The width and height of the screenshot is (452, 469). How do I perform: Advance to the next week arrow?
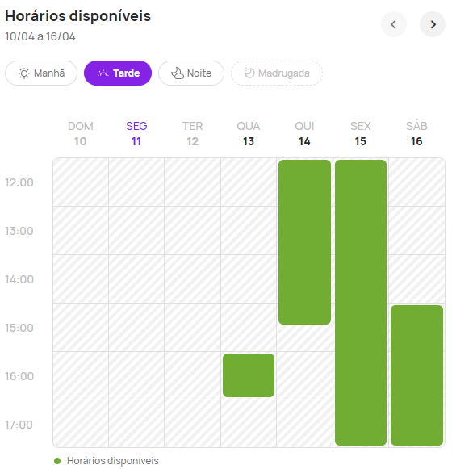coord(433,24)
